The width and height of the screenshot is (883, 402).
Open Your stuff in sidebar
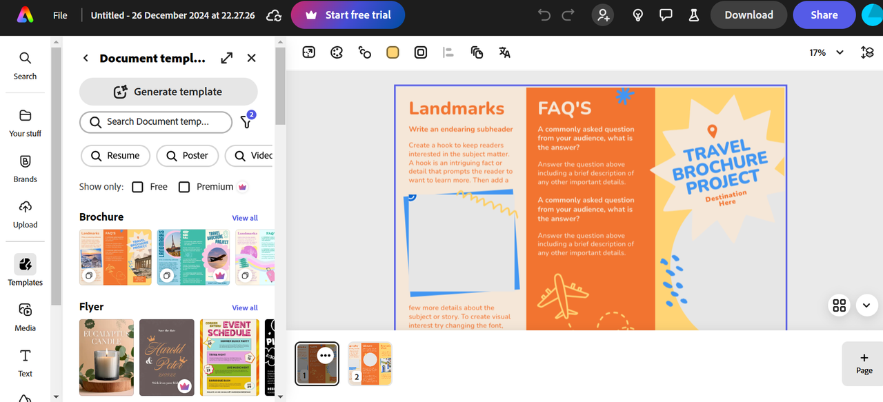[25, 123]
